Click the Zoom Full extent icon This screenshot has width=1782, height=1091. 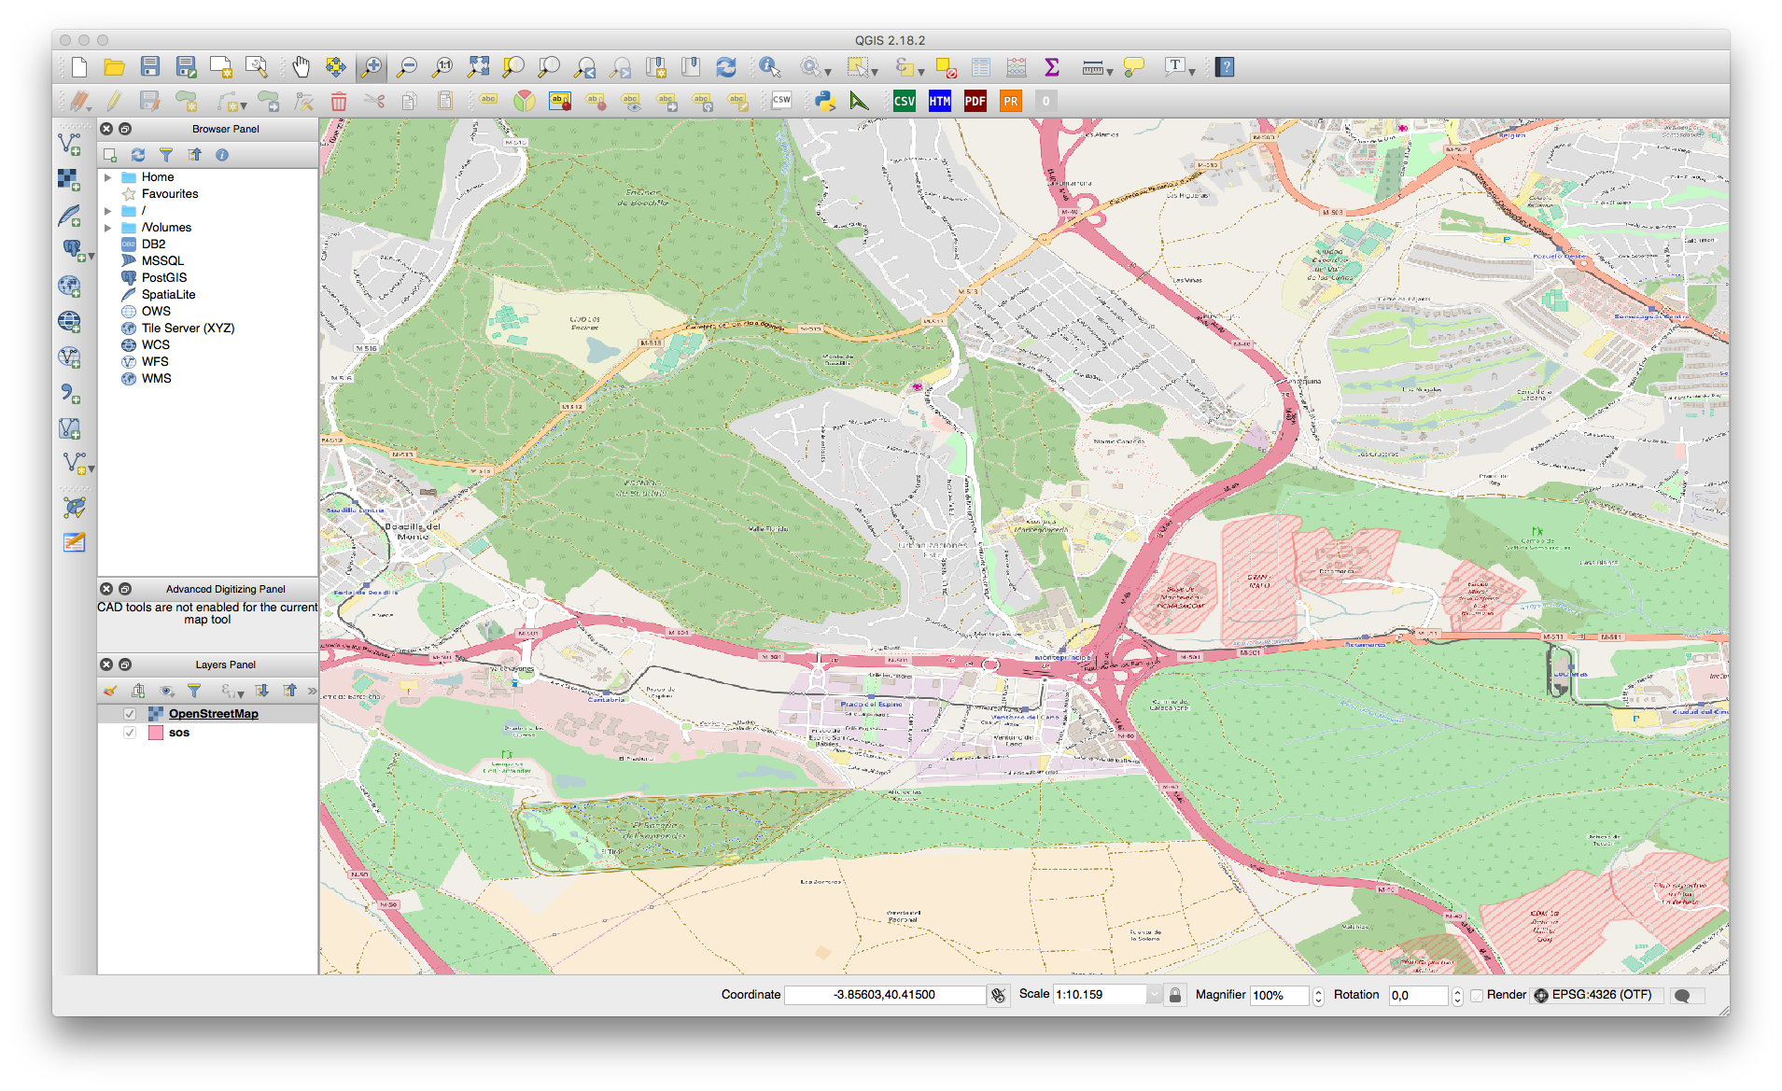(478, 67)
